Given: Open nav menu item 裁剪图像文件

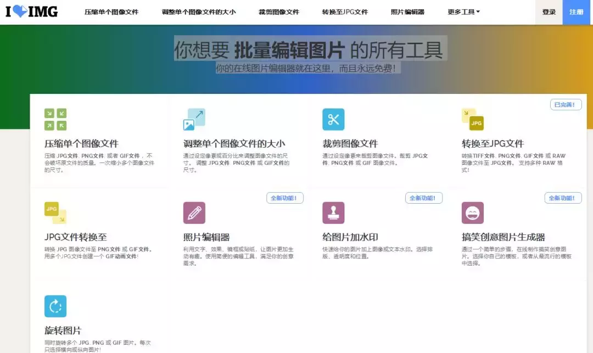Looking at the screenshot, I should (279, 12).
